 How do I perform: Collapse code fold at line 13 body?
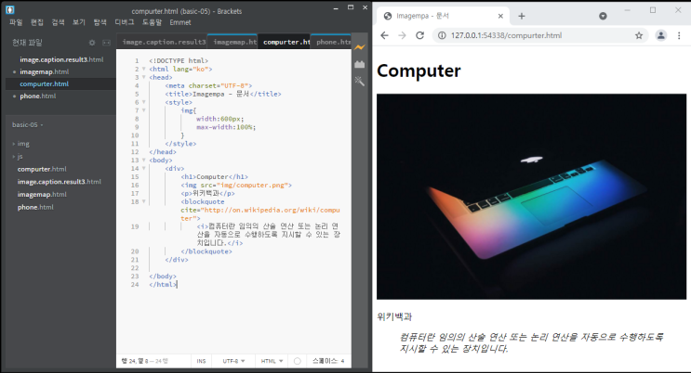click(143, 161)
